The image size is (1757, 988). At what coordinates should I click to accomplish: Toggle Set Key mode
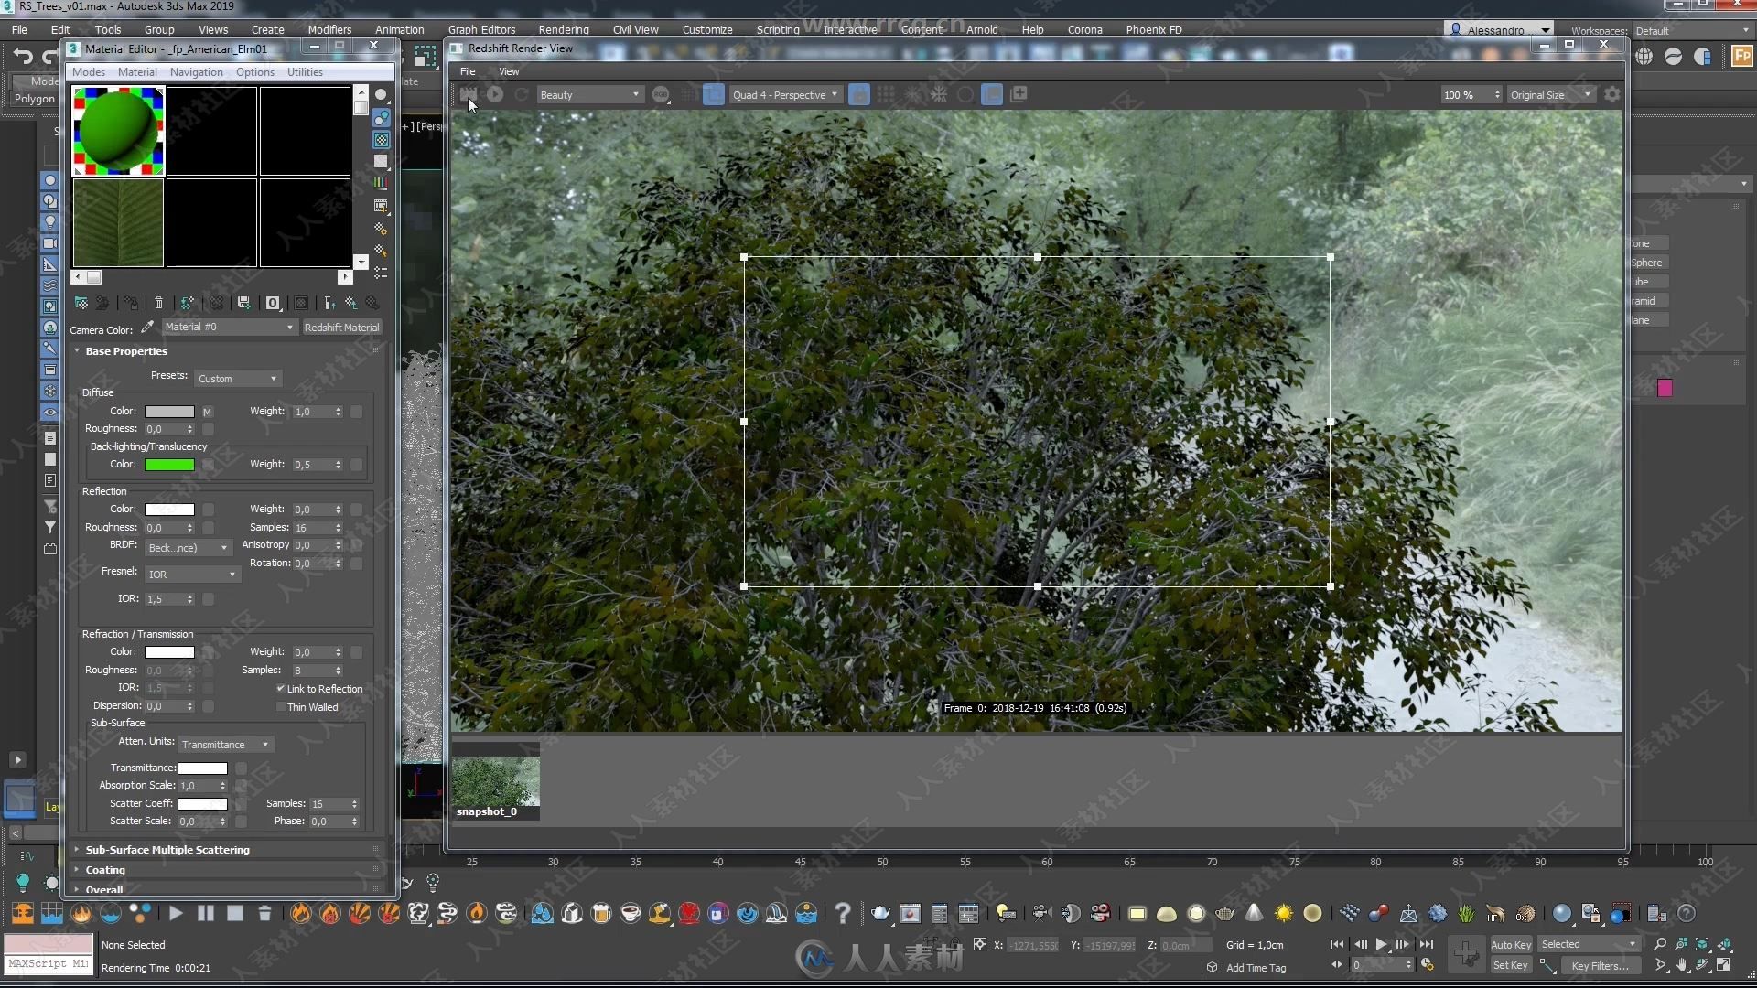(1511, 965)
